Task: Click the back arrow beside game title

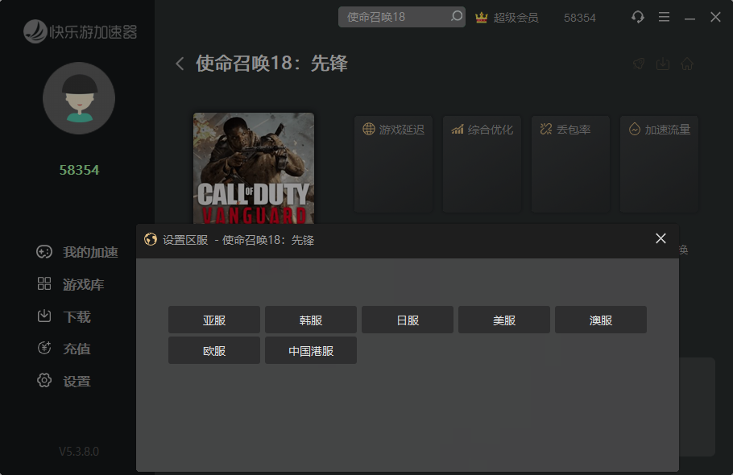Action: coord(180,64)
